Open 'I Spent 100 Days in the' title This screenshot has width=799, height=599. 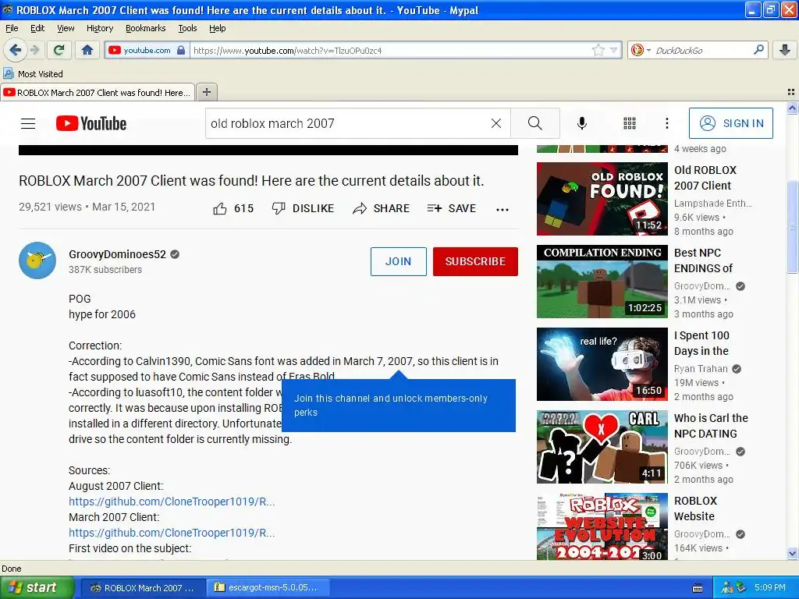point(701,343)
